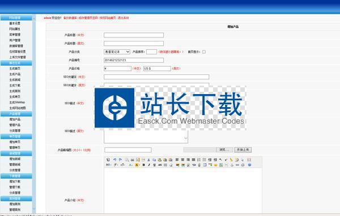Image resolution: width=340 pixels, height=216 pixels.
Task: Justify text fully in the editor
Action: point(193,160)
